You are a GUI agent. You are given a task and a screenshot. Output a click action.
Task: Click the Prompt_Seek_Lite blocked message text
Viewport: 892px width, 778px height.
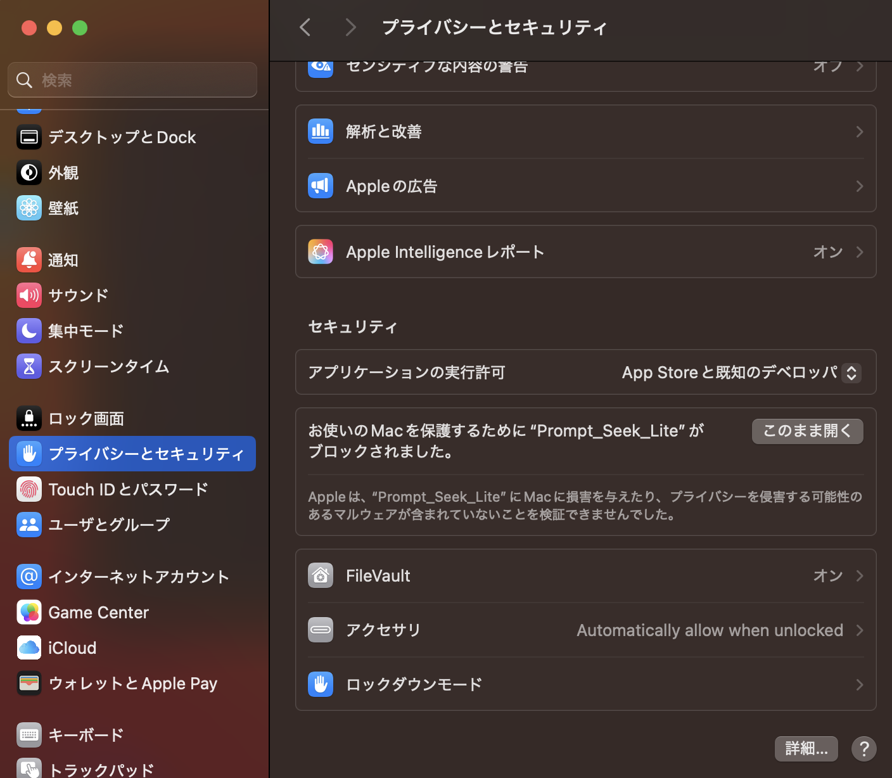pos(506,441)
